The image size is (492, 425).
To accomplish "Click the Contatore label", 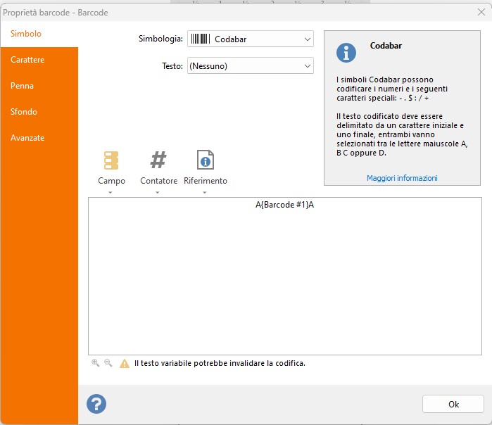I will click(159, 181).
